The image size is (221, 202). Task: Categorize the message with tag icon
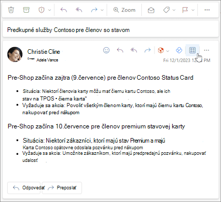[167, 10]
